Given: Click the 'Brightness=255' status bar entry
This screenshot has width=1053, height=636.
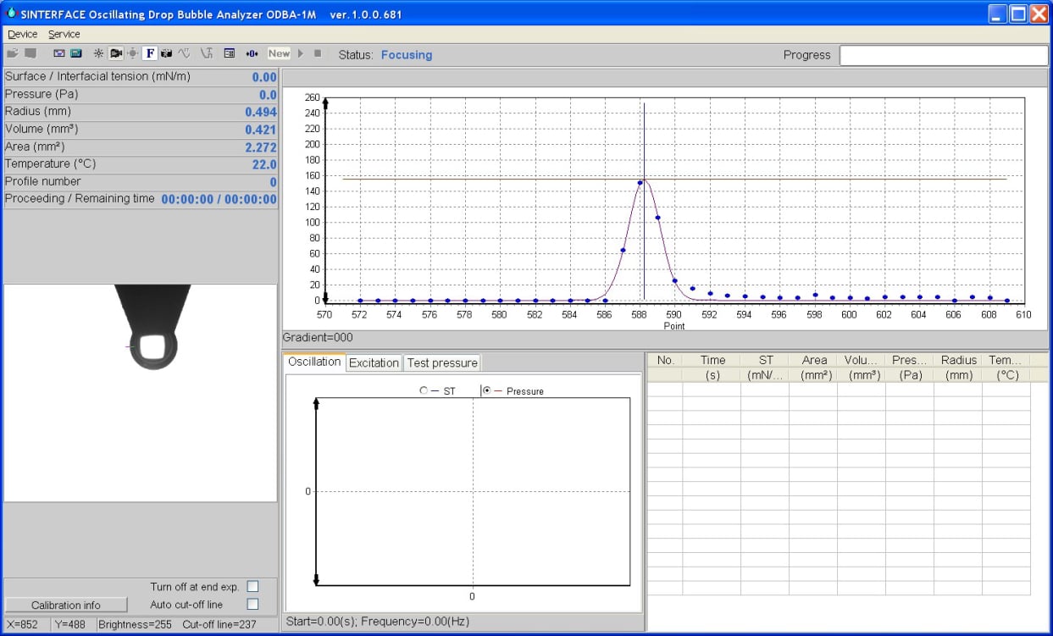Looking at the screenshot, I should [135, 625].
